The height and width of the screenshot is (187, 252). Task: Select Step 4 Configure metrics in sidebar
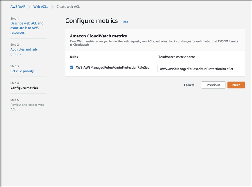tap(24, 88)
